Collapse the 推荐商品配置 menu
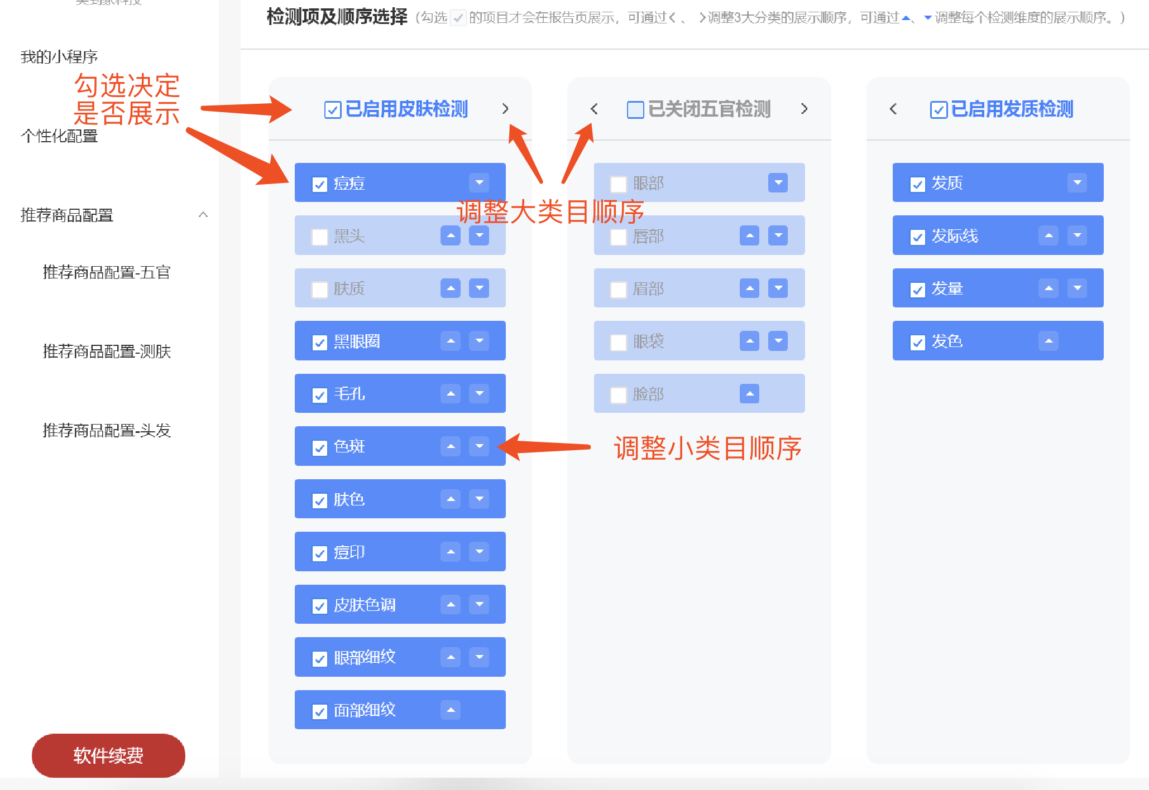The image size is (1149, 790). pyautogui.click(x=203, y=215)
